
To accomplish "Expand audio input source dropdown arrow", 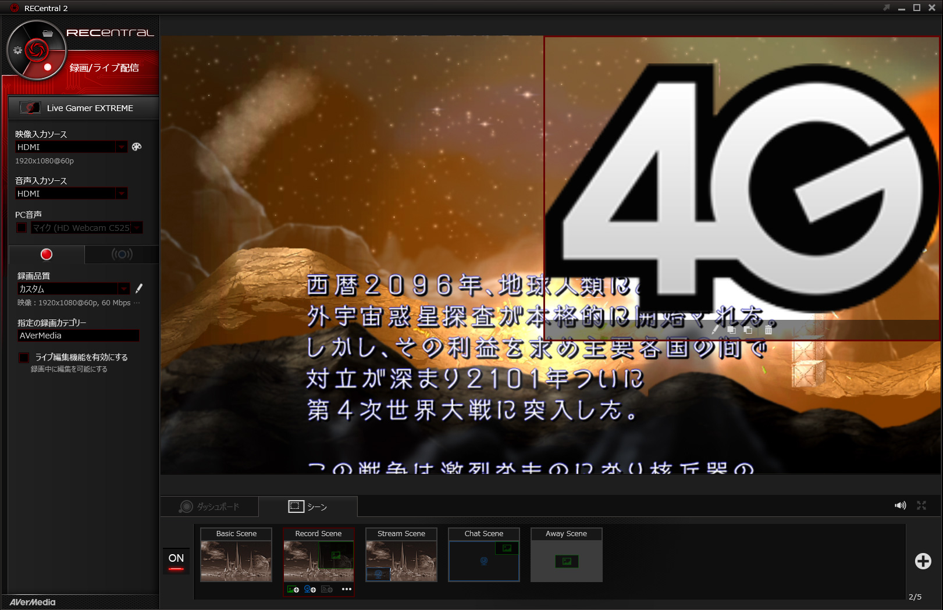I will (x=121, y=193).
